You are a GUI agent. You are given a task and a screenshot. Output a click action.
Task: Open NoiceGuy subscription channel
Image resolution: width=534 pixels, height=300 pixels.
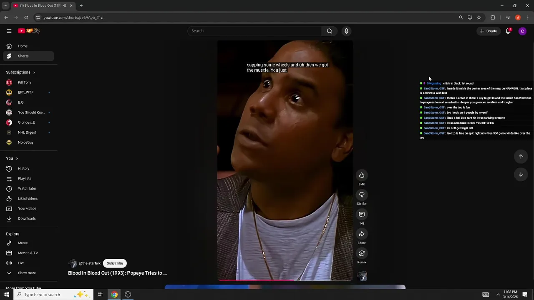[28, 142]
